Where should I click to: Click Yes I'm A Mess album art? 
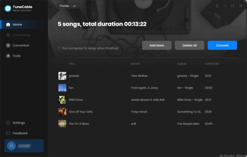pyautogui.click(x=62, y=124)
